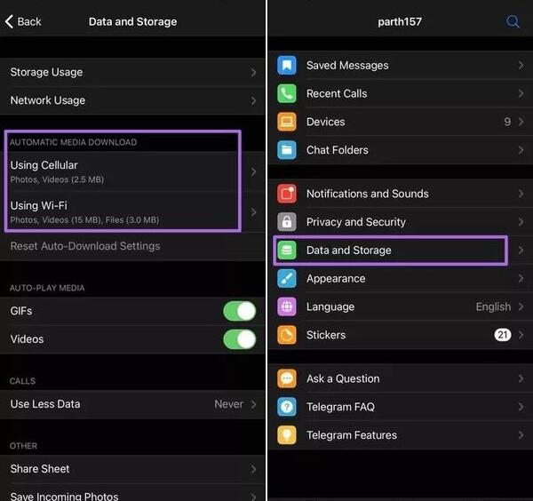Tap the Language globe icon
Image resolution: width=533 pixels, height=501 pixels.
click(287, 306)
